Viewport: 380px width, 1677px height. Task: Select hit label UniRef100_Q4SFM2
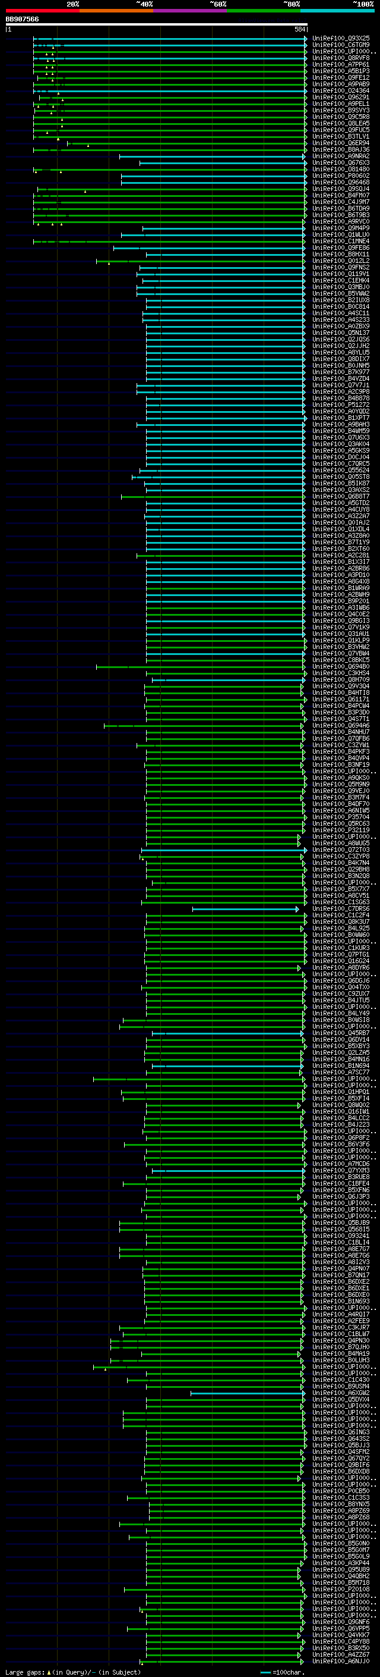[x=340, y=1452]
